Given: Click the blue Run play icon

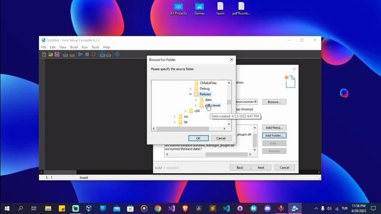Looking at the screenshot, I should tap(80, 54).
